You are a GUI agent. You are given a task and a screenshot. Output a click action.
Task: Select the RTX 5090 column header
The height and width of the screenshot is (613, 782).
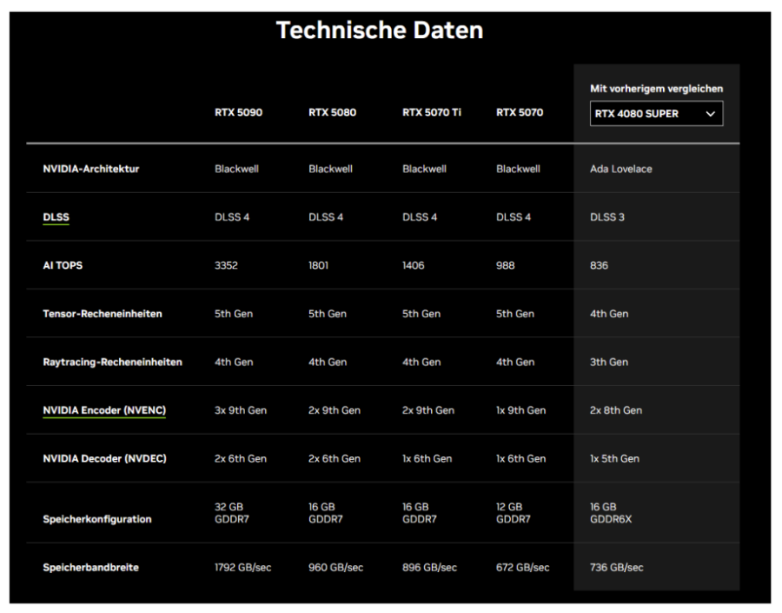[238, 112]
